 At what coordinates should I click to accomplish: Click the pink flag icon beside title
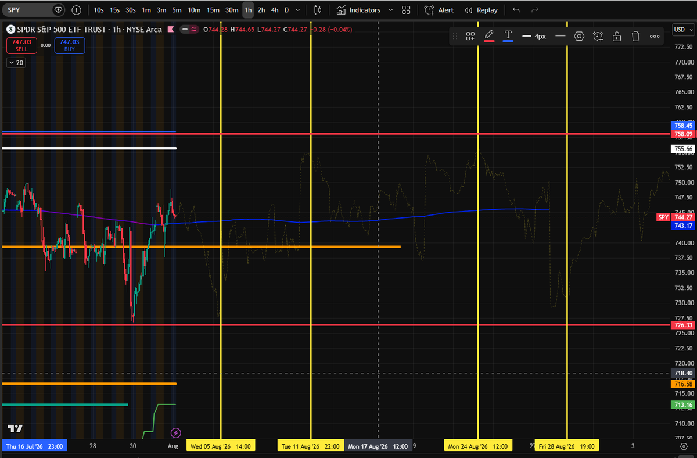[x=170, y=29]
